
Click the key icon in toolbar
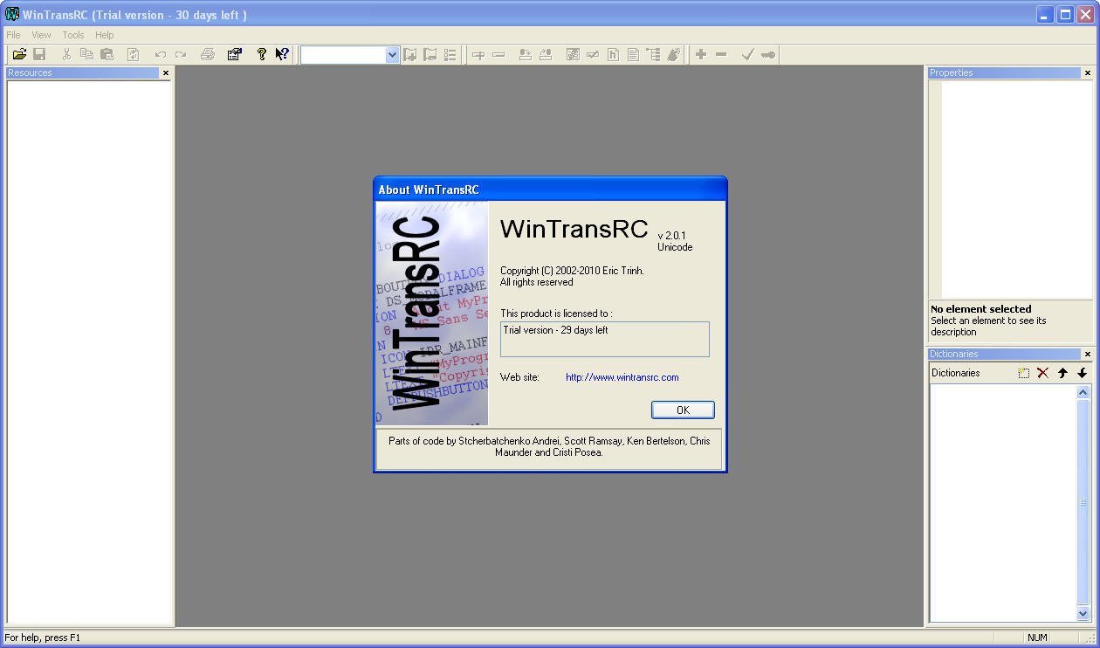[767, 55]
